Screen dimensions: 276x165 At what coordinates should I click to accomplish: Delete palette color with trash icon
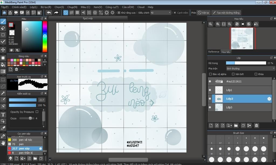tap(16, 69)
